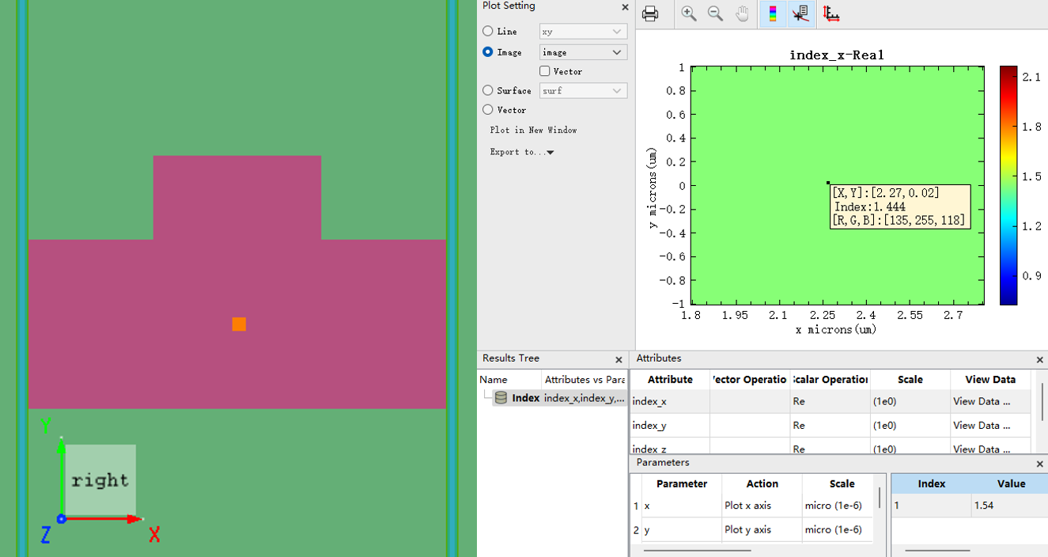Image resolution: width=1048 pixels, height=557 pixels.
Task: Select the Image plot radio button
Action: 488,52
